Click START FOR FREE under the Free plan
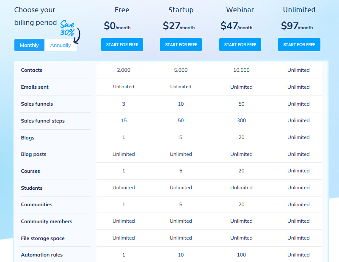 click(122, 44)
